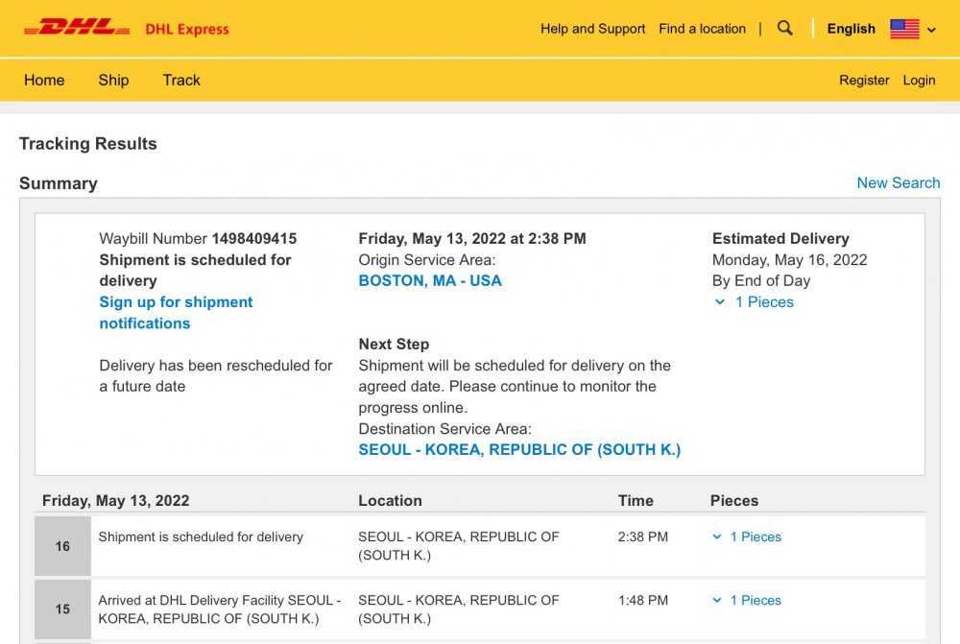Open SEOUL - KOREA destination service area link
This screenshot has width=960, height=644.
[519, 450]
